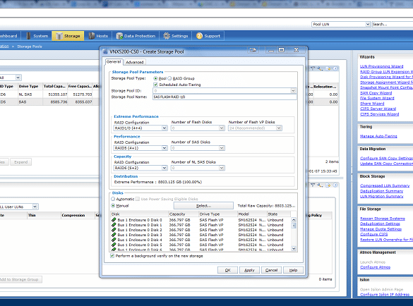Image resolution: width=413 pixels, height=306 pixels.
Task: Open the Configure SAN Copy Settings link
Action: point(386,158)
